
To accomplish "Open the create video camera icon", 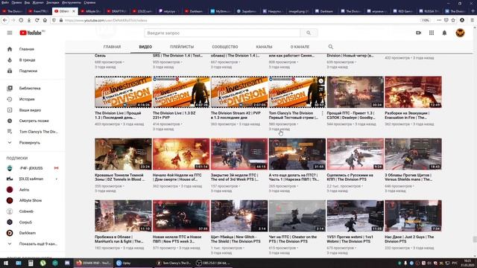I will (419, 33).
